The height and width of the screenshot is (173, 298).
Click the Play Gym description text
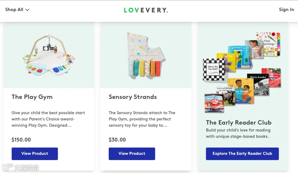[48, 119]
